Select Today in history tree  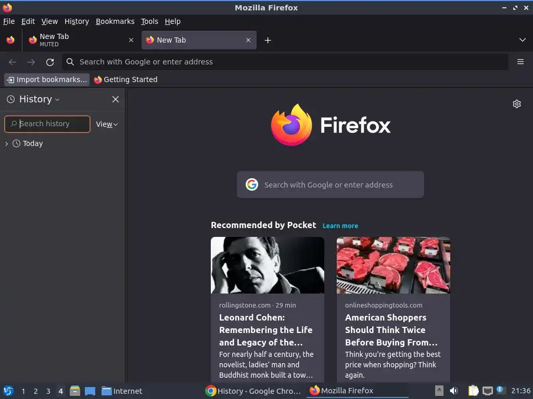33,143
